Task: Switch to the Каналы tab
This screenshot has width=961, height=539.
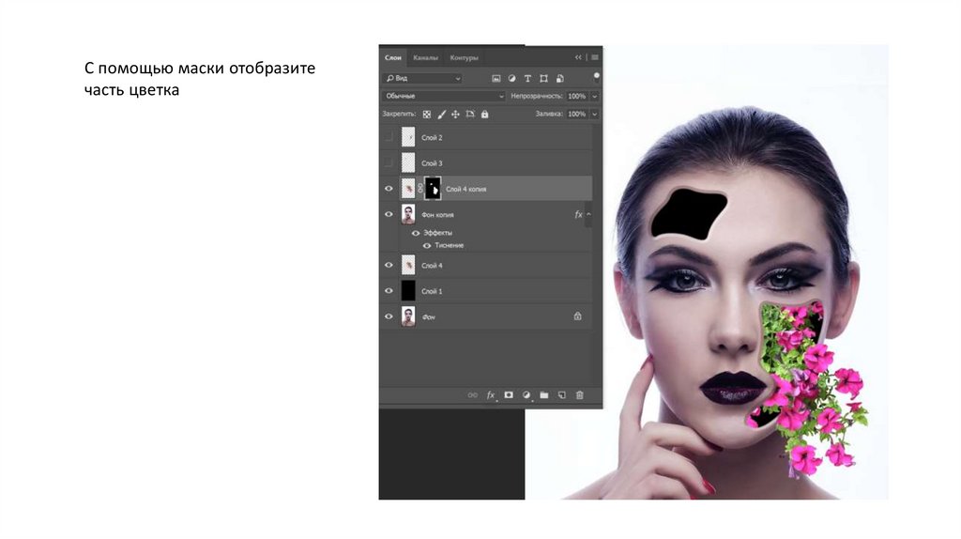Action: point(425,57)
